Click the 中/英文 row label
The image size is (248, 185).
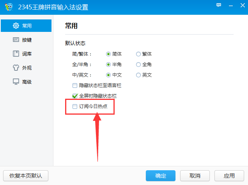(82, 75)
